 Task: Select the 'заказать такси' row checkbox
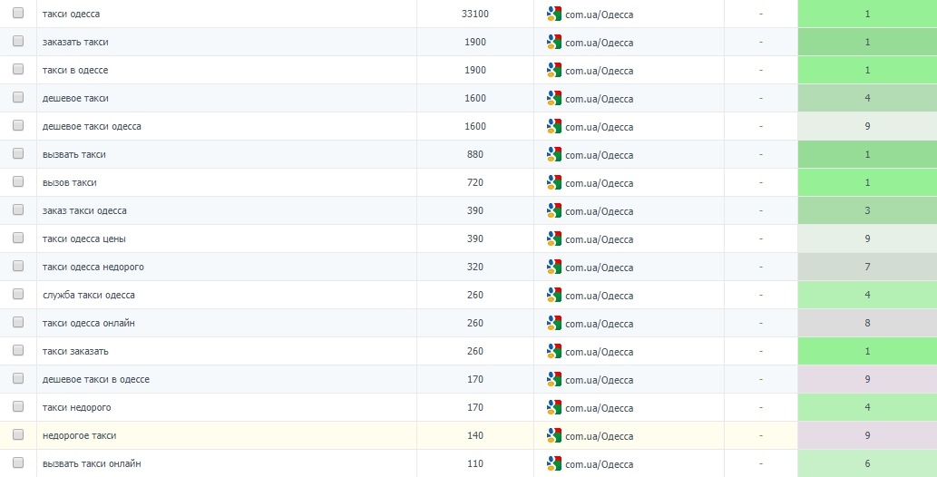(x=18, y=41)
